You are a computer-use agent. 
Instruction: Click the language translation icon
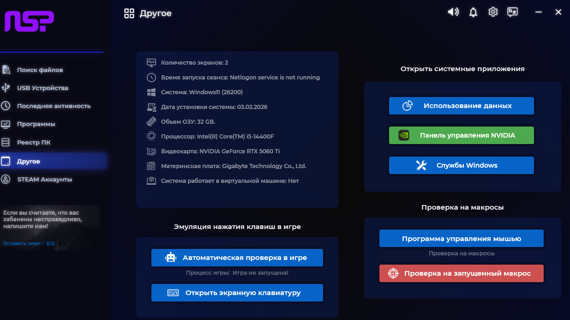point(512,12)
